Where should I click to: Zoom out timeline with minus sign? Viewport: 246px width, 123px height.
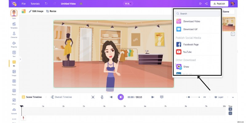click(x=187, y=97)
